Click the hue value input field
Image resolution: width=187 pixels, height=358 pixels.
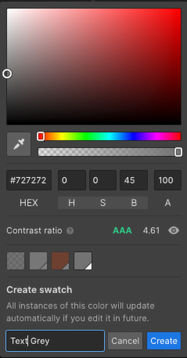[72, 180]
